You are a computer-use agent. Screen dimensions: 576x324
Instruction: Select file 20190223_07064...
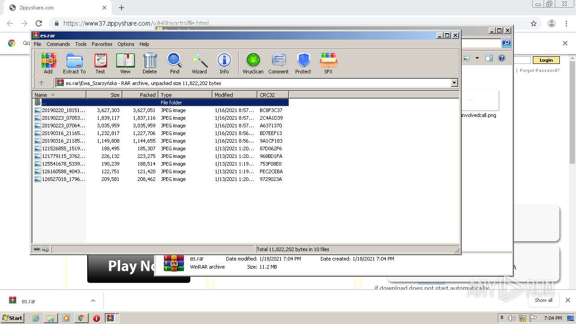[161, 126]
